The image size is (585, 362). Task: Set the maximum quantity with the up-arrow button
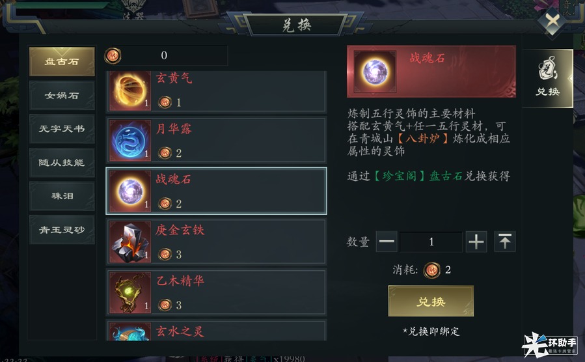pos(505,242)
